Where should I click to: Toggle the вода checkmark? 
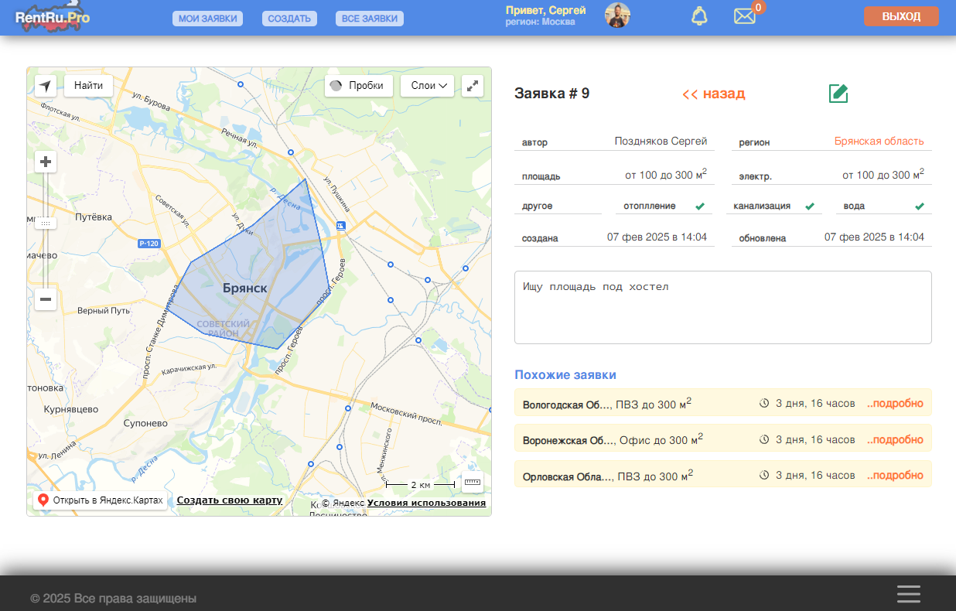(920, 207)
